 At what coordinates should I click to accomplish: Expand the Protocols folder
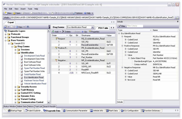[5, 34]
